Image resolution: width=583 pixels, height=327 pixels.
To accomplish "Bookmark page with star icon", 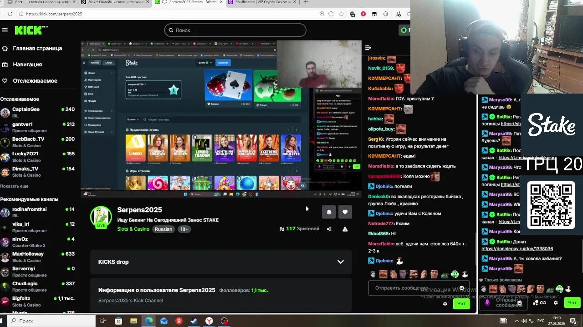I will 341,14.
